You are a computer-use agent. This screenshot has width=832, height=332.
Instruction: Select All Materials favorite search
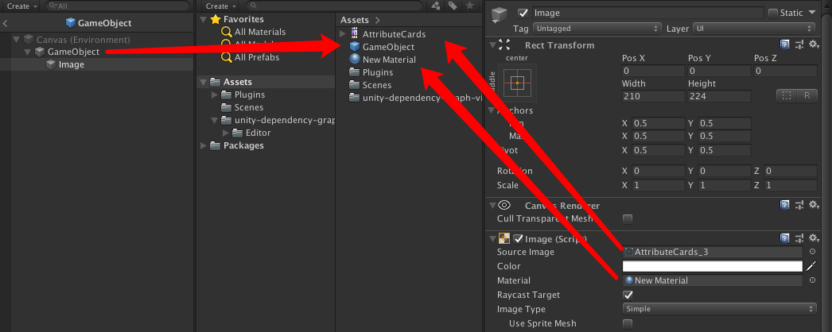click(260, 32)
